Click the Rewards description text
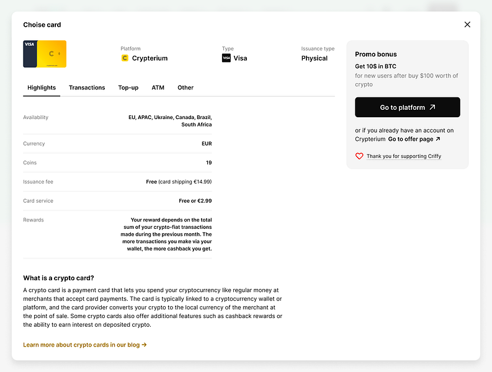The image size is (492, 372). point(166,234)
